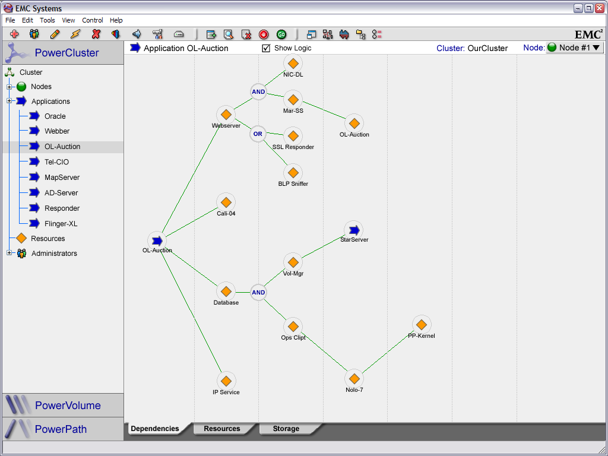The height and width of the screenshot is (456, 608).
Task: Select Oracle in the applications tree
Action: [55, 116]
